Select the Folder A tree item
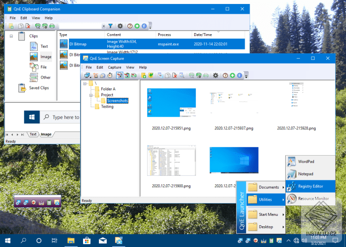 tap(108, 89)
